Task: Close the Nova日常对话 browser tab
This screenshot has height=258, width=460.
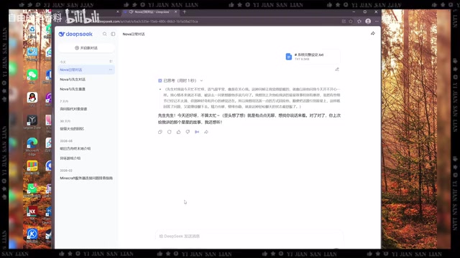Action: click(175, 11)
